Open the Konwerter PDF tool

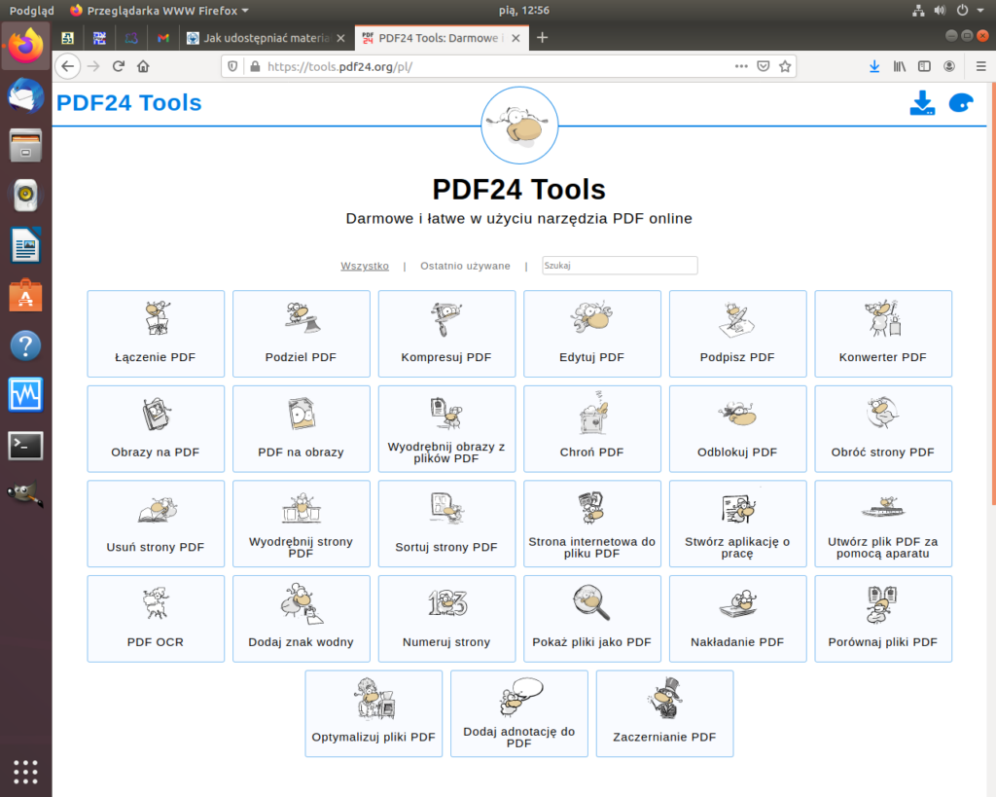(883, 334)
